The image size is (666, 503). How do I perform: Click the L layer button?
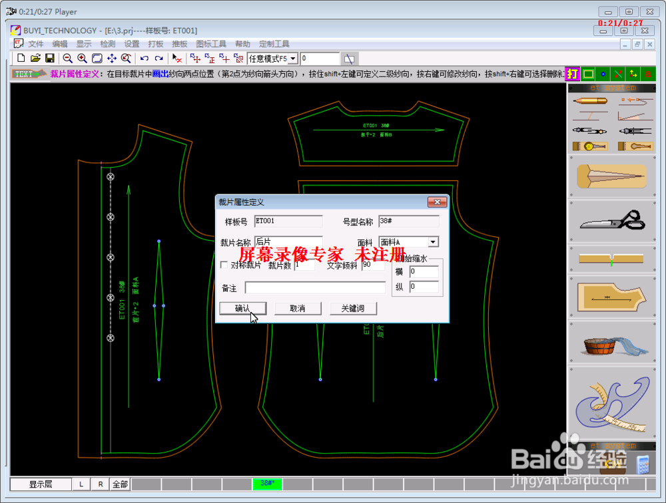coord(81,484)
